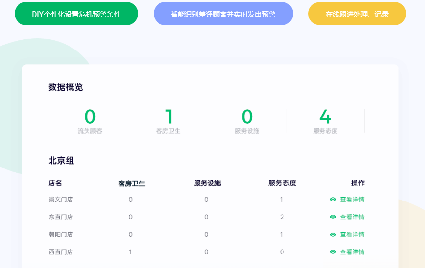Screen dimensions: 425x268
Task: Click the 客房卫生 table column header
Action: (x=132, y=184)
